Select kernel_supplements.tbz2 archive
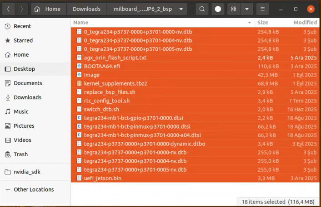321x207 pixels. coord(195,83)
